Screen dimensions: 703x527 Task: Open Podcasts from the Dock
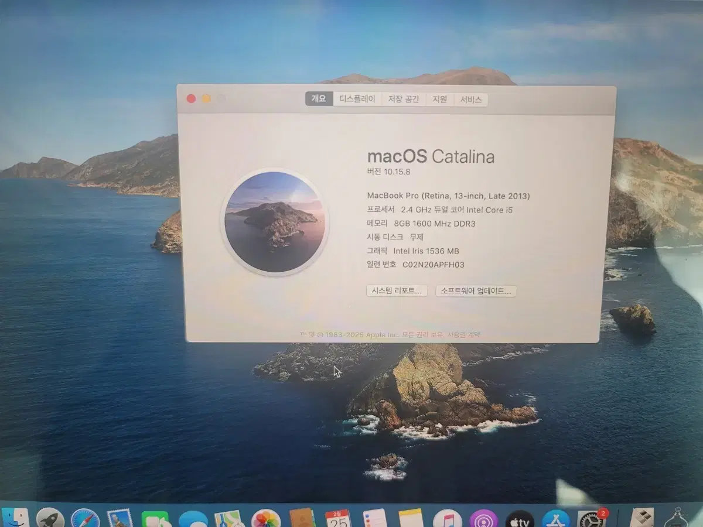click(x=483, y=519)
